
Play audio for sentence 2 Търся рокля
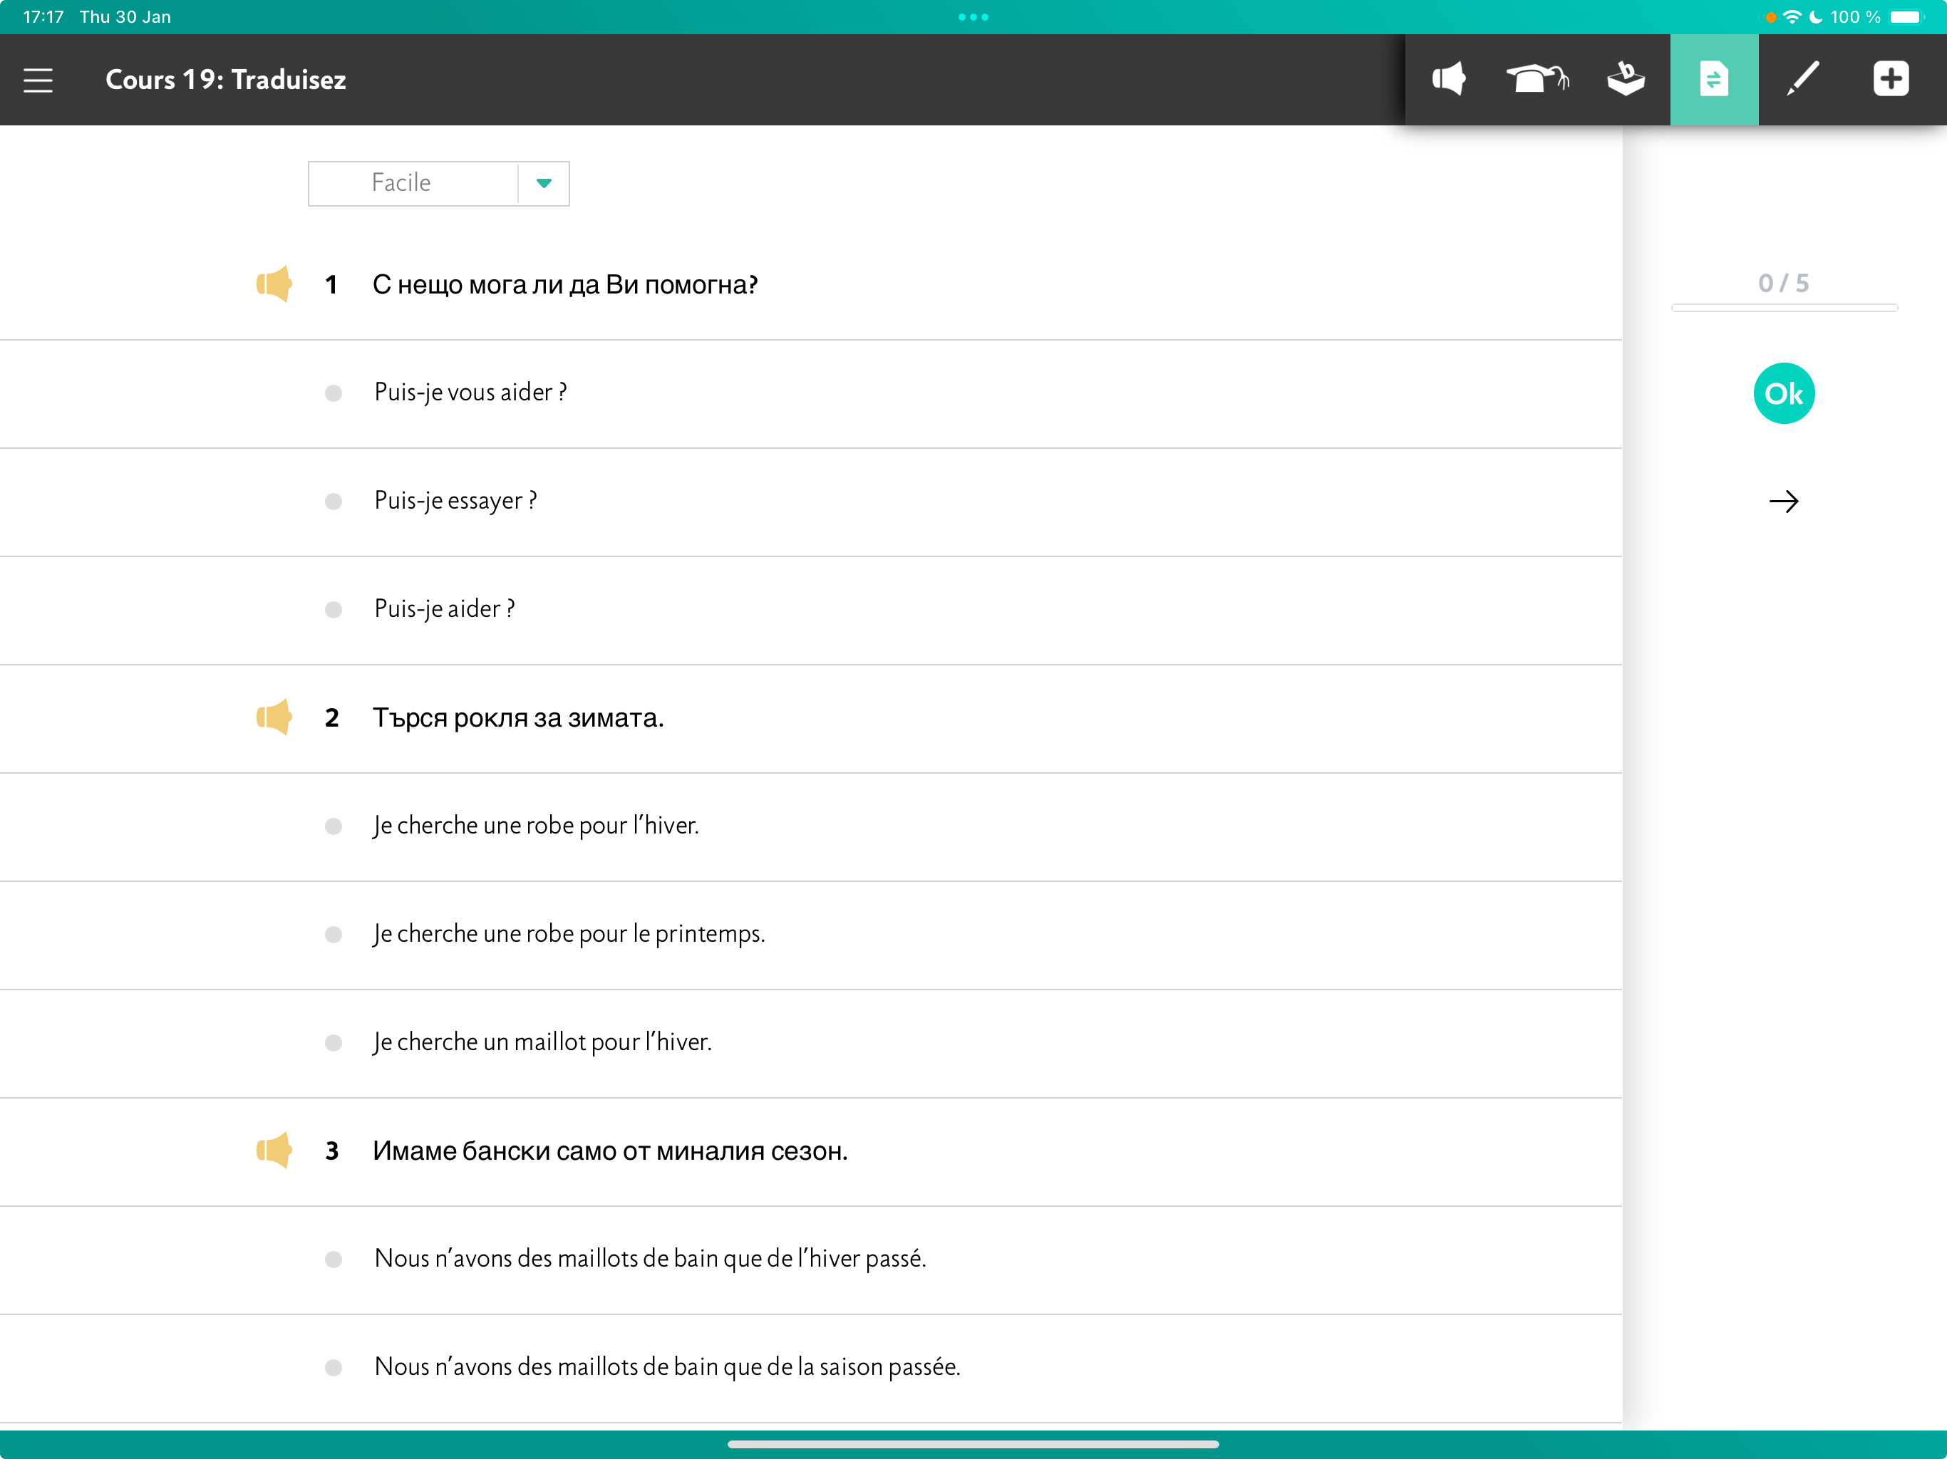(274, 717)
